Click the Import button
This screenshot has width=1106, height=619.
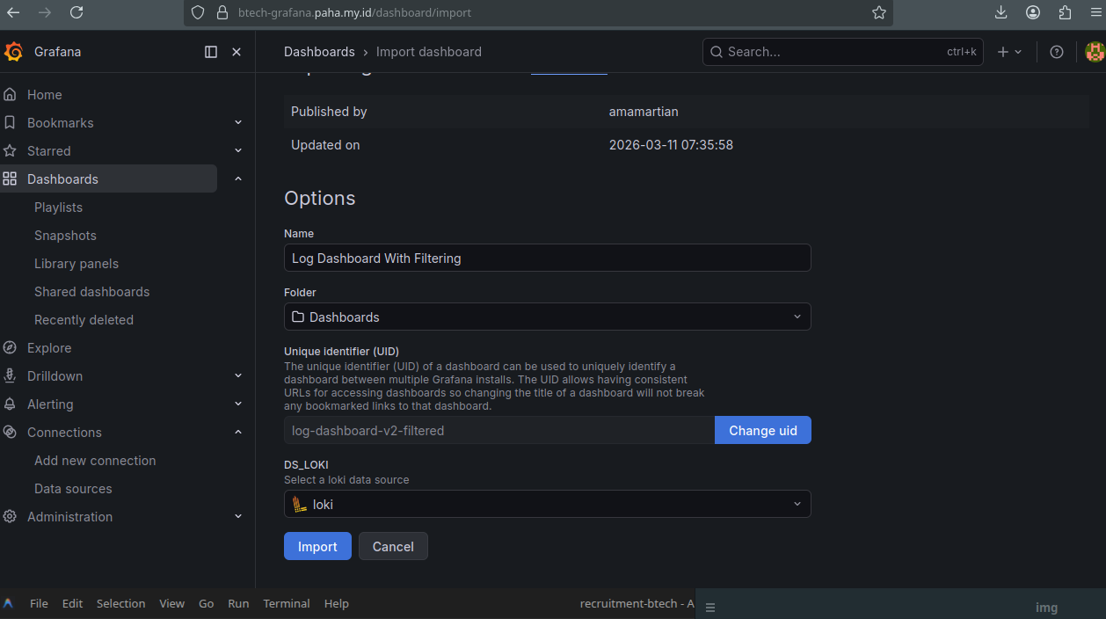pyautogui.click(x=317, y=546)
